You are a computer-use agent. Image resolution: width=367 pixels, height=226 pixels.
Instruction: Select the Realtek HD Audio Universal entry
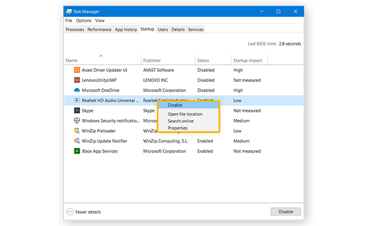click(110, 101)
